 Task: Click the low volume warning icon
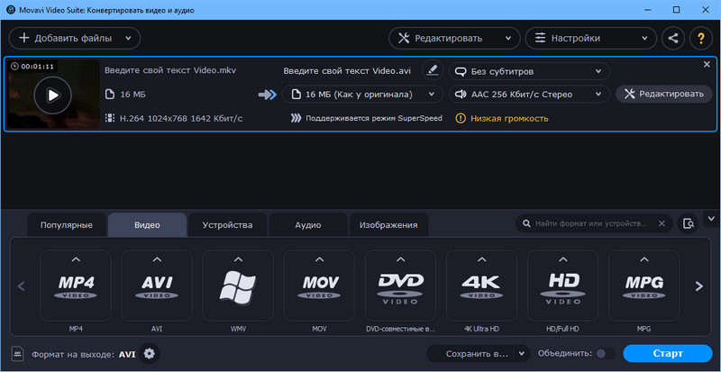pyautogui.click(x=461, y=118)
